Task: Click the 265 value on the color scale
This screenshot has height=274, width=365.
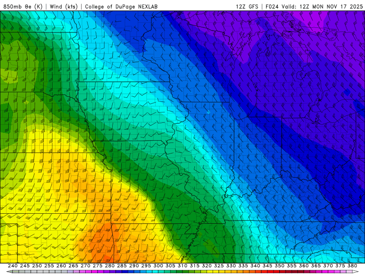Action: (x=73, y=266)
